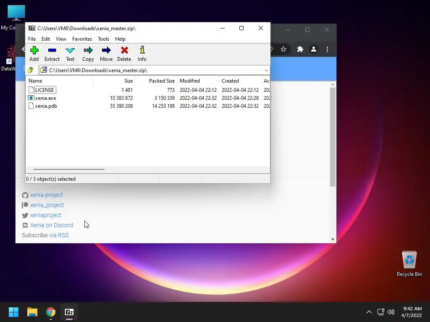Open the Chrome extensions puzzle icon
This screenshot has height=322, width=430.
tap(300, 49)
